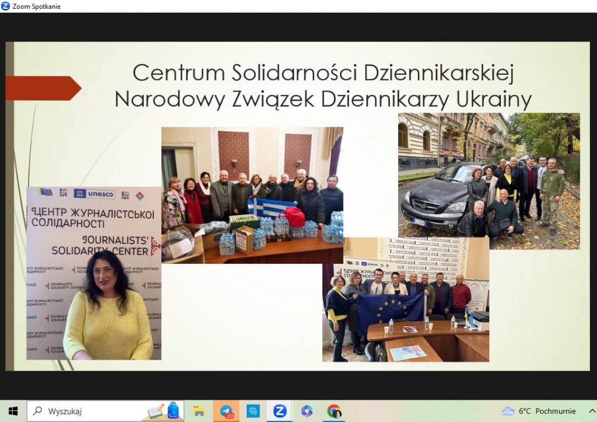Screen dimensions: 597x422
Task: Open Microsoft Copilot from the taskbar
Action: [307, 411]
